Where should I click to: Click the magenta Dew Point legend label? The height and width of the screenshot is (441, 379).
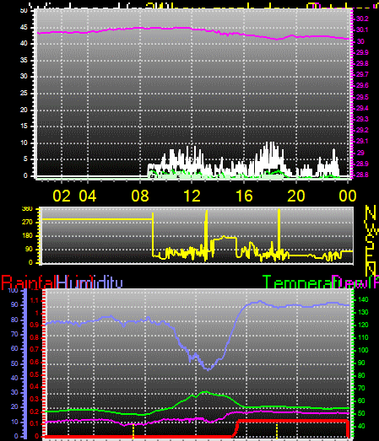(355, 282)
